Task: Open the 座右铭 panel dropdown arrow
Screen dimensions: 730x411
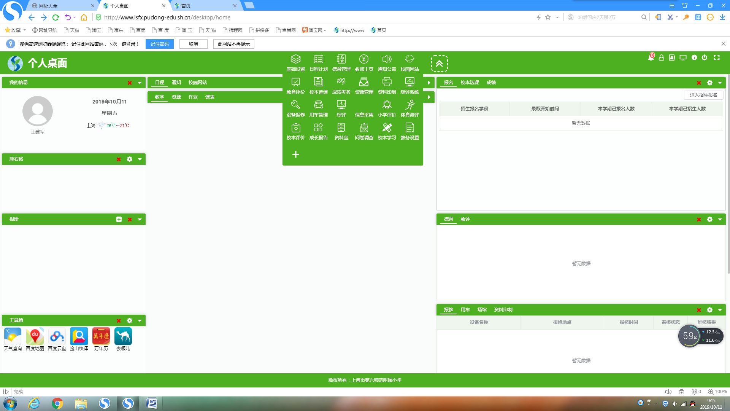Action: (140, 159)
